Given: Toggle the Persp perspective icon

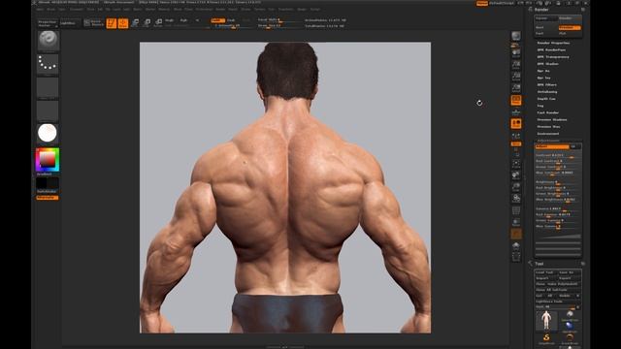Looking at the screenshot, I should pyautogui.click(x=516, y=100).
